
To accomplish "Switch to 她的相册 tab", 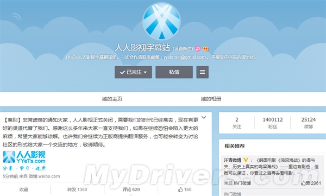I will pyautogui.click(x=211, y=99).
